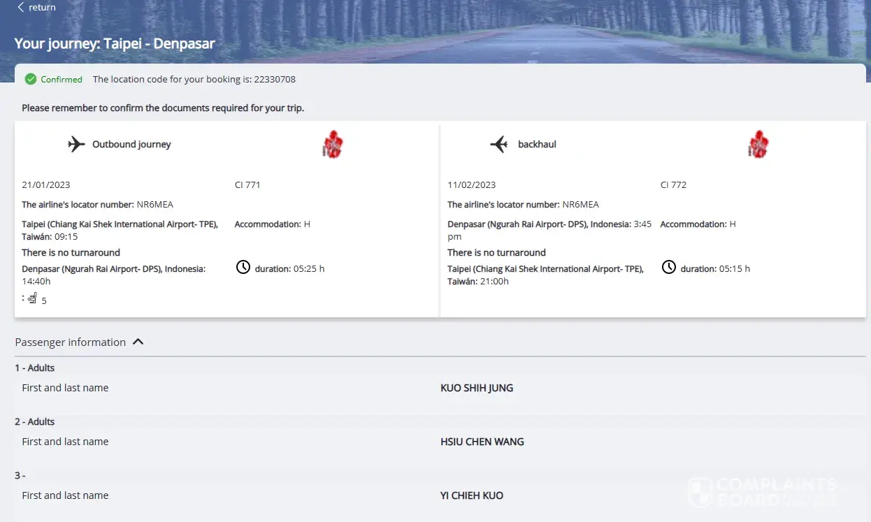The image size is (871, 522).
Task: Select passenger name KUO SHIH JUNG
Action: click(476, 388)
